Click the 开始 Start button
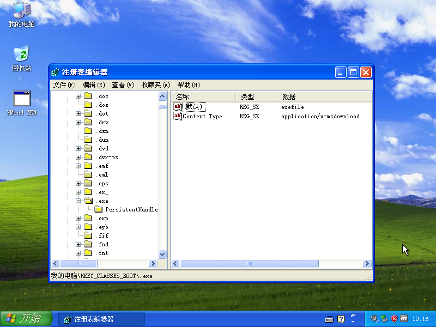This screenshot has width=436, height=327. tap(26, 319)
